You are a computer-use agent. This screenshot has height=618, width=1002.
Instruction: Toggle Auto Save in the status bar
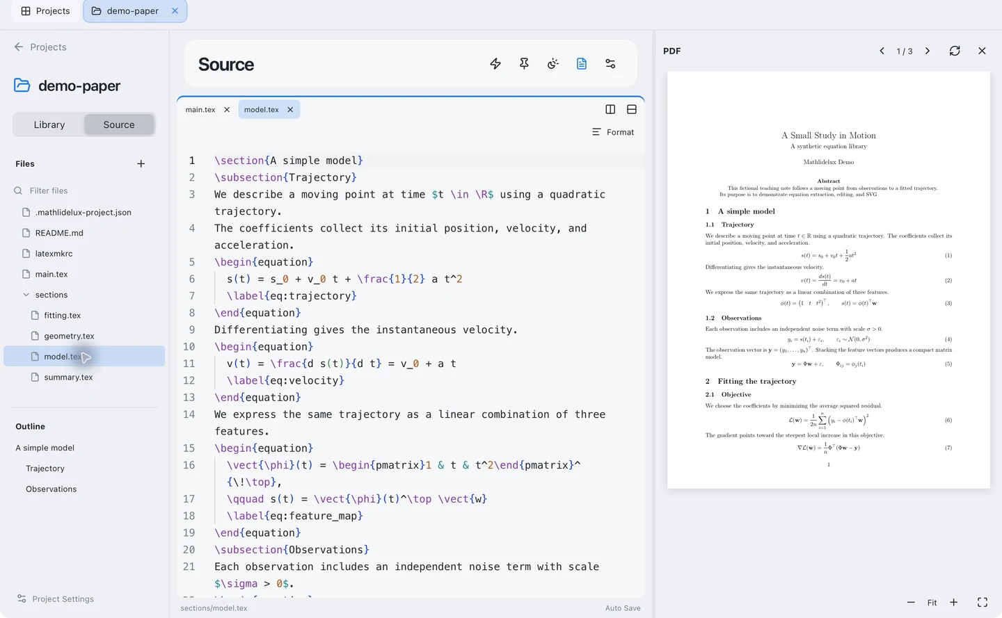pos(623,608)
